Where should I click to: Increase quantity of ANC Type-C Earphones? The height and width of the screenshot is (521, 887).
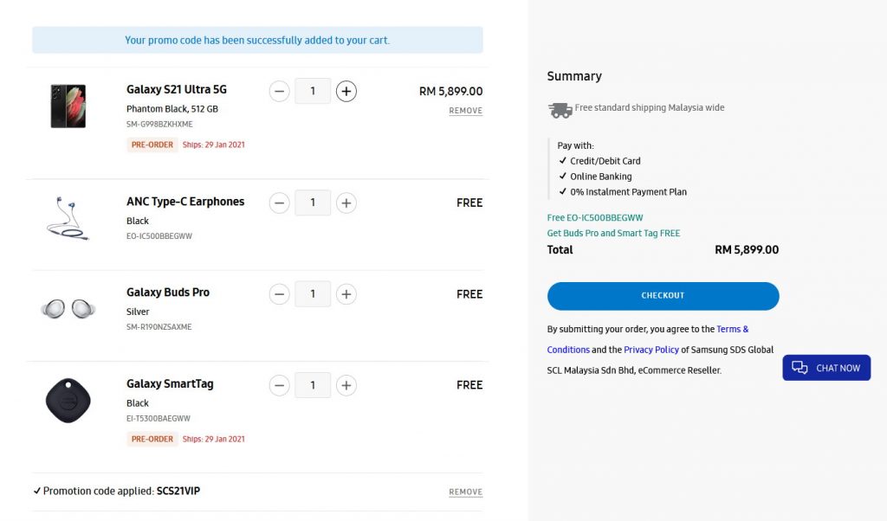(x=346, y=203)
